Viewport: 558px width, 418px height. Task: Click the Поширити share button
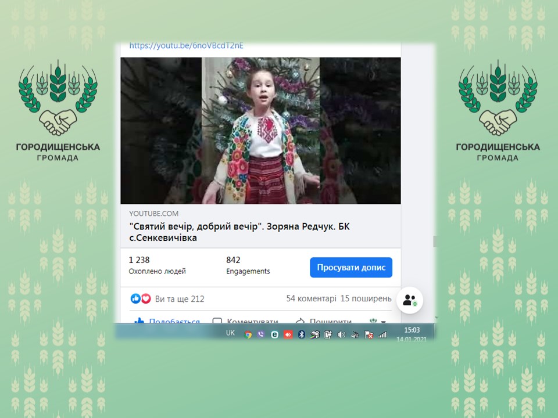click(324, 320)
